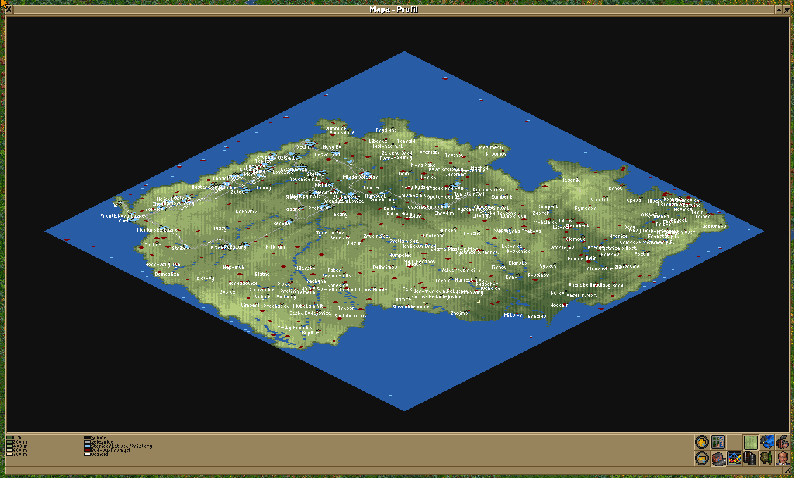794x478 pixels.
Task: Click the Frydlant town label on the map
Action: [386, 130]
